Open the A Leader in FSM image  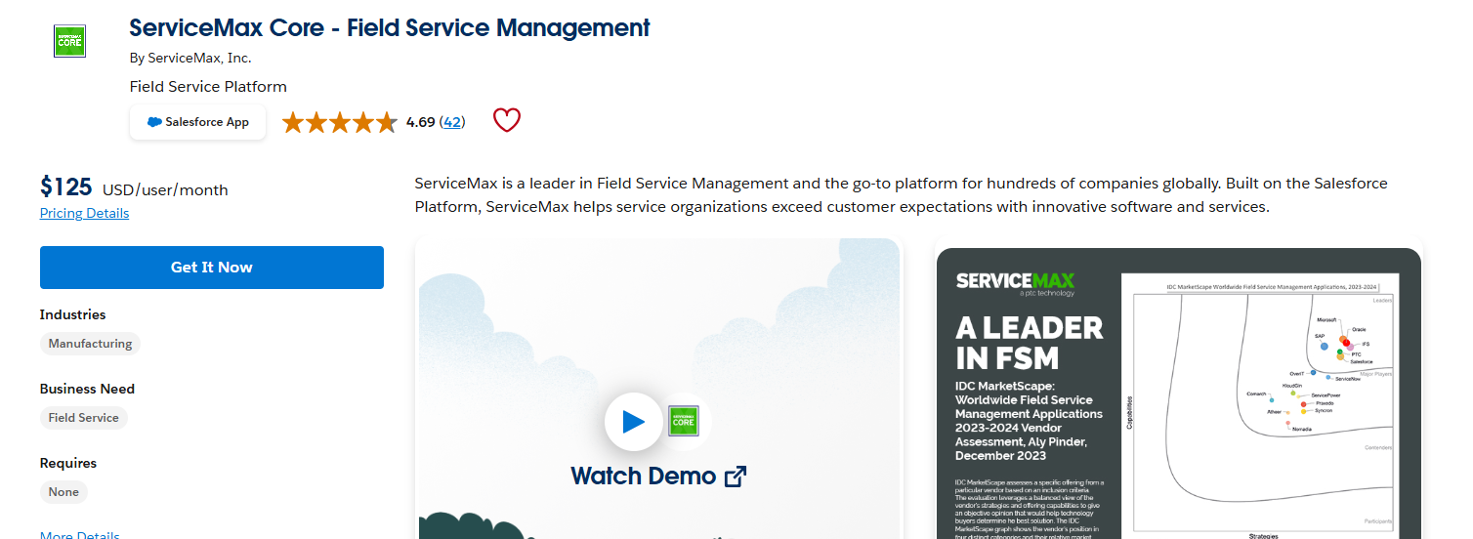tap(1179, 394)
